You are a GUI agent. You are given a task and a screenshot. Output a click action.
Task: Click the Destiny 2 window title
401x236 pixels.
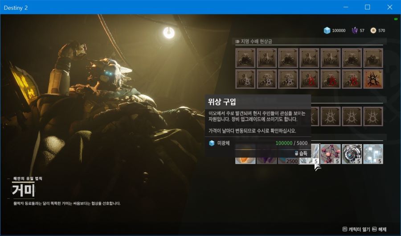click(x=16, y=8)
